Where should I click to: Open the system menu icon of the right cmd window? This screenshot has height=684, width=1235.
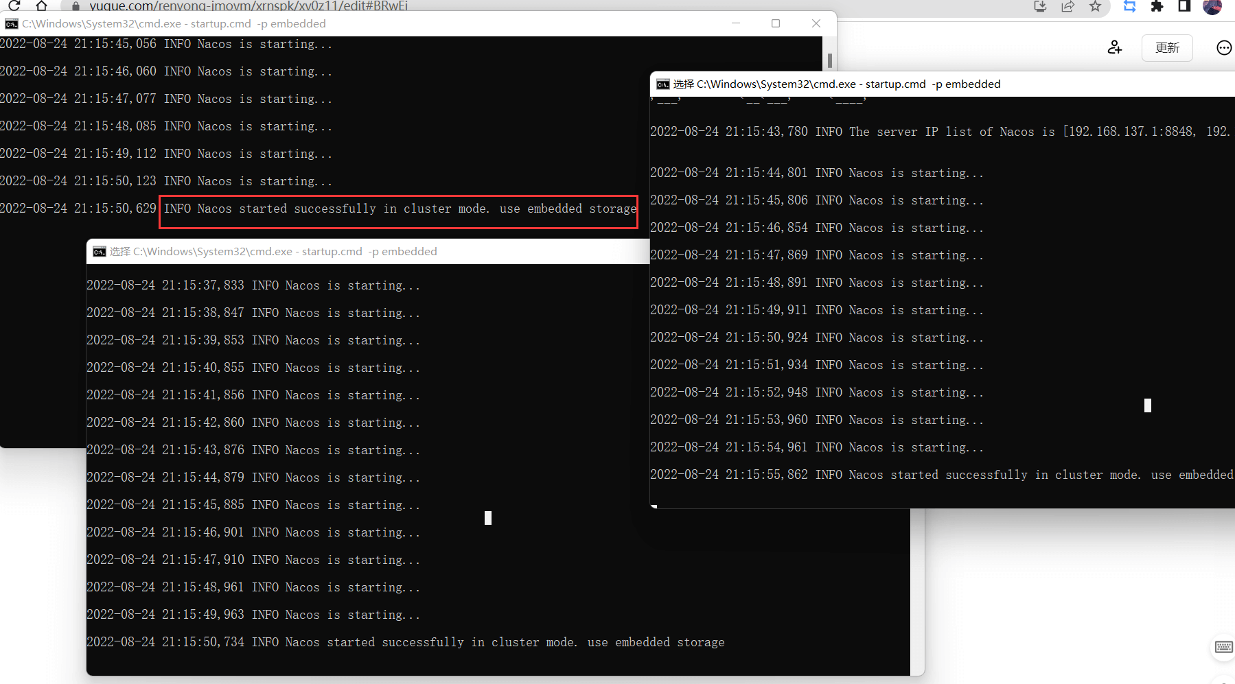(663, 84)
